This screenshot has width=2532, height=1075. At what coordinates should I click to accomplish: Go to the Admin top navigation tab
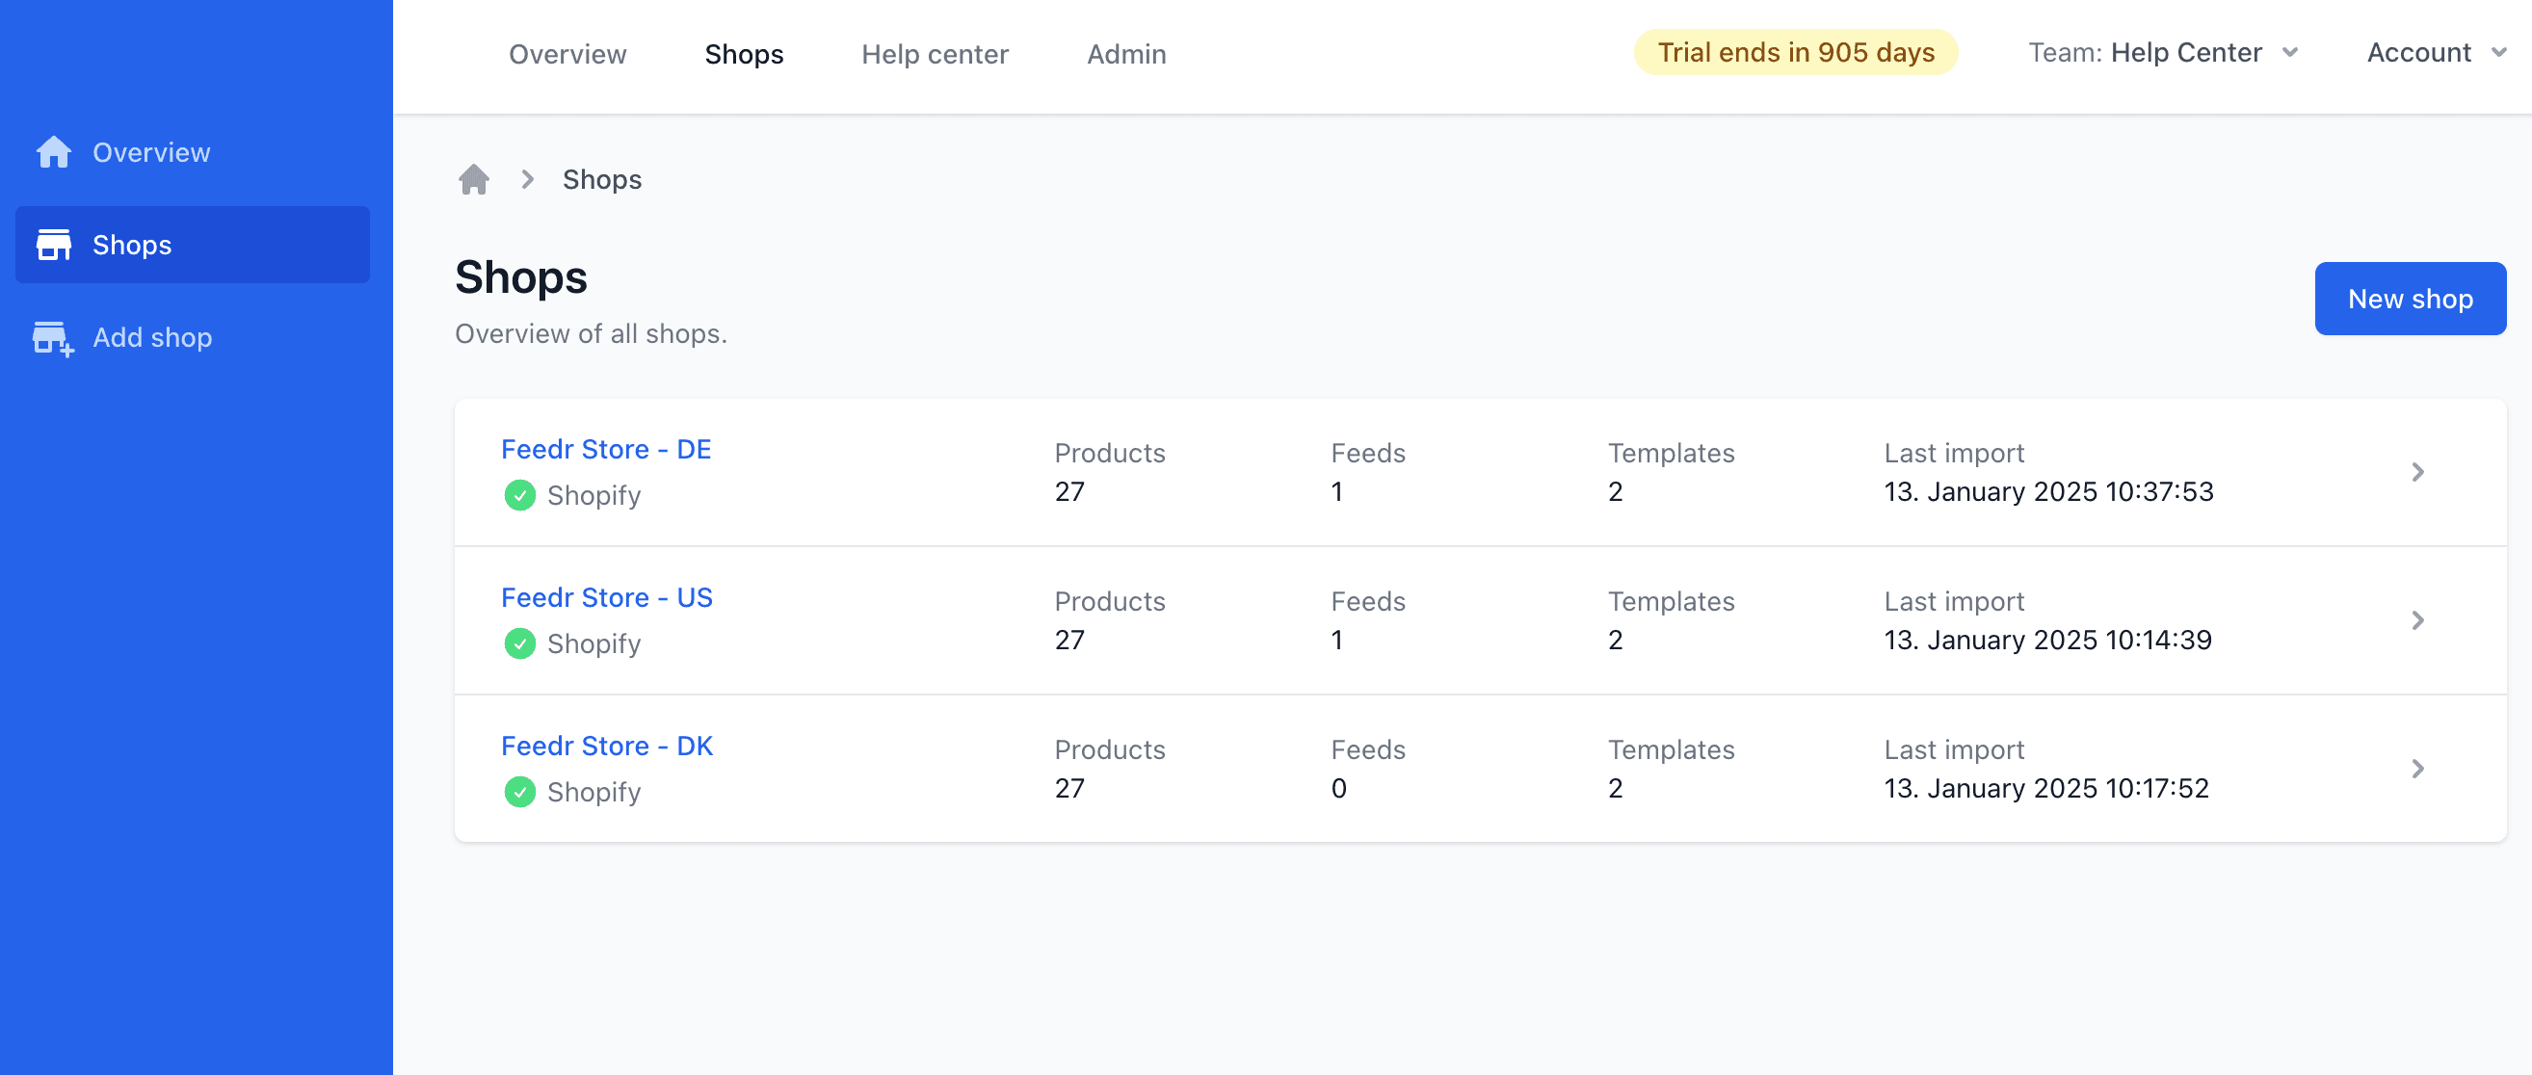[1125, 54]
